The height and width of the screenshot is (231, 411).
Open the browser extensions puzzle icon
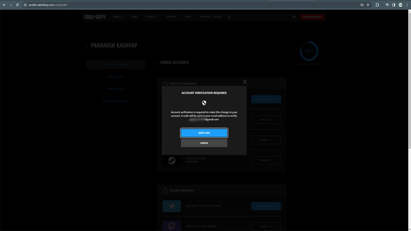[x=376, y=5]
